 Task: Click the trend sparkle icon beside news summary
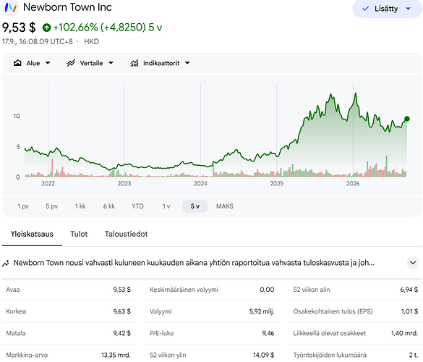click(6, 263)
